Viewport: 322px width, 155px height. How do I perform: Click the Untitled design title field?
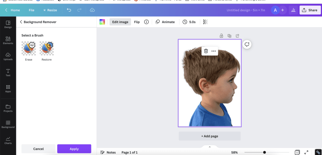246,10
